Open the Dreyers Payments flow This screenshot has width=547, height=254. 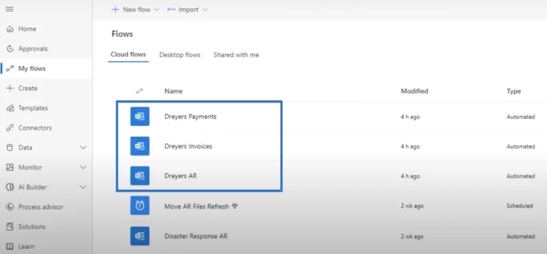point(191,116)
